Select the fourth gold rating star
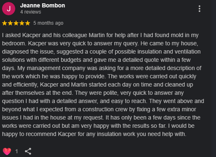Screen dimensions: 216x157 (22, 23)
